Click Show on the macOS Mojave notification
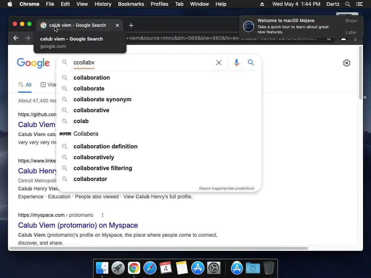This screenshot has height=278, width=371. pos(351,21)
